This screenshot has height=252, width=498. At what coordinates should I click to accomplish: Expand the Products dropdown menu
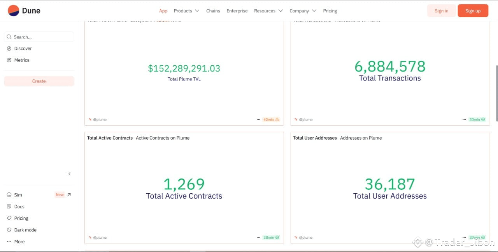click(186, 11)
